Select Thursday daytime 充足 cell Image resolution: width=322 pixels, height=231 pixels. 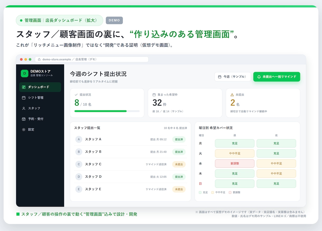tap(235, 173)
